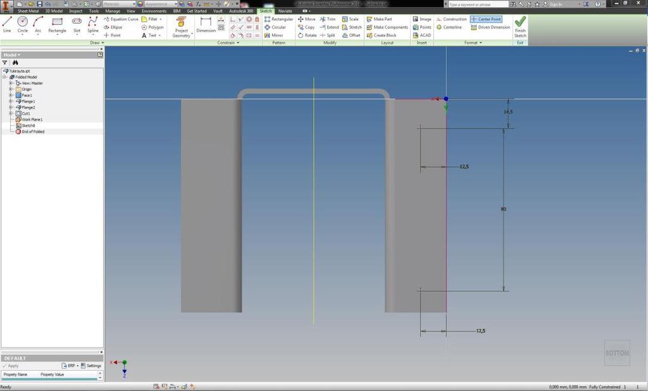Click the find binoculars in browser
Screen dimensions: 648x391
[x=15, y=63]
